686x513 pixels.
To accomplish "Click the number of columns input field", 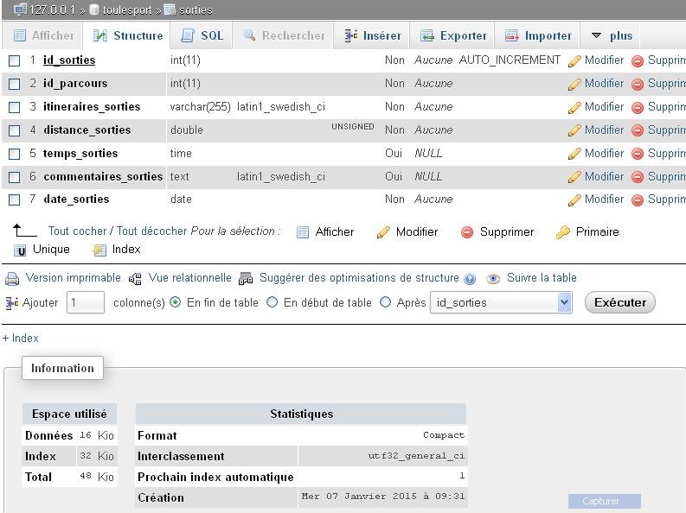I will [x=86, y=302].
